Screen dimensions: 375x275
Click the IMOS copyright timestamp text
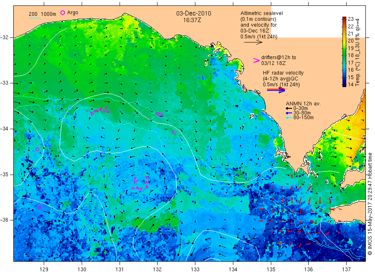370,204
